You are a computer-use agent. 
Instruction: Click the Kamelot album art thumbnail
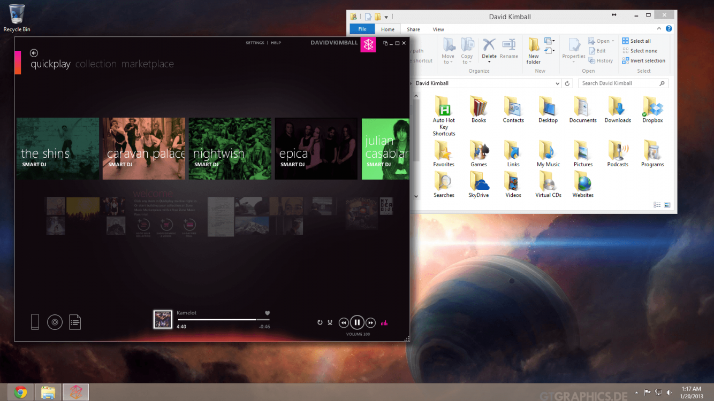tap(163, 319)
